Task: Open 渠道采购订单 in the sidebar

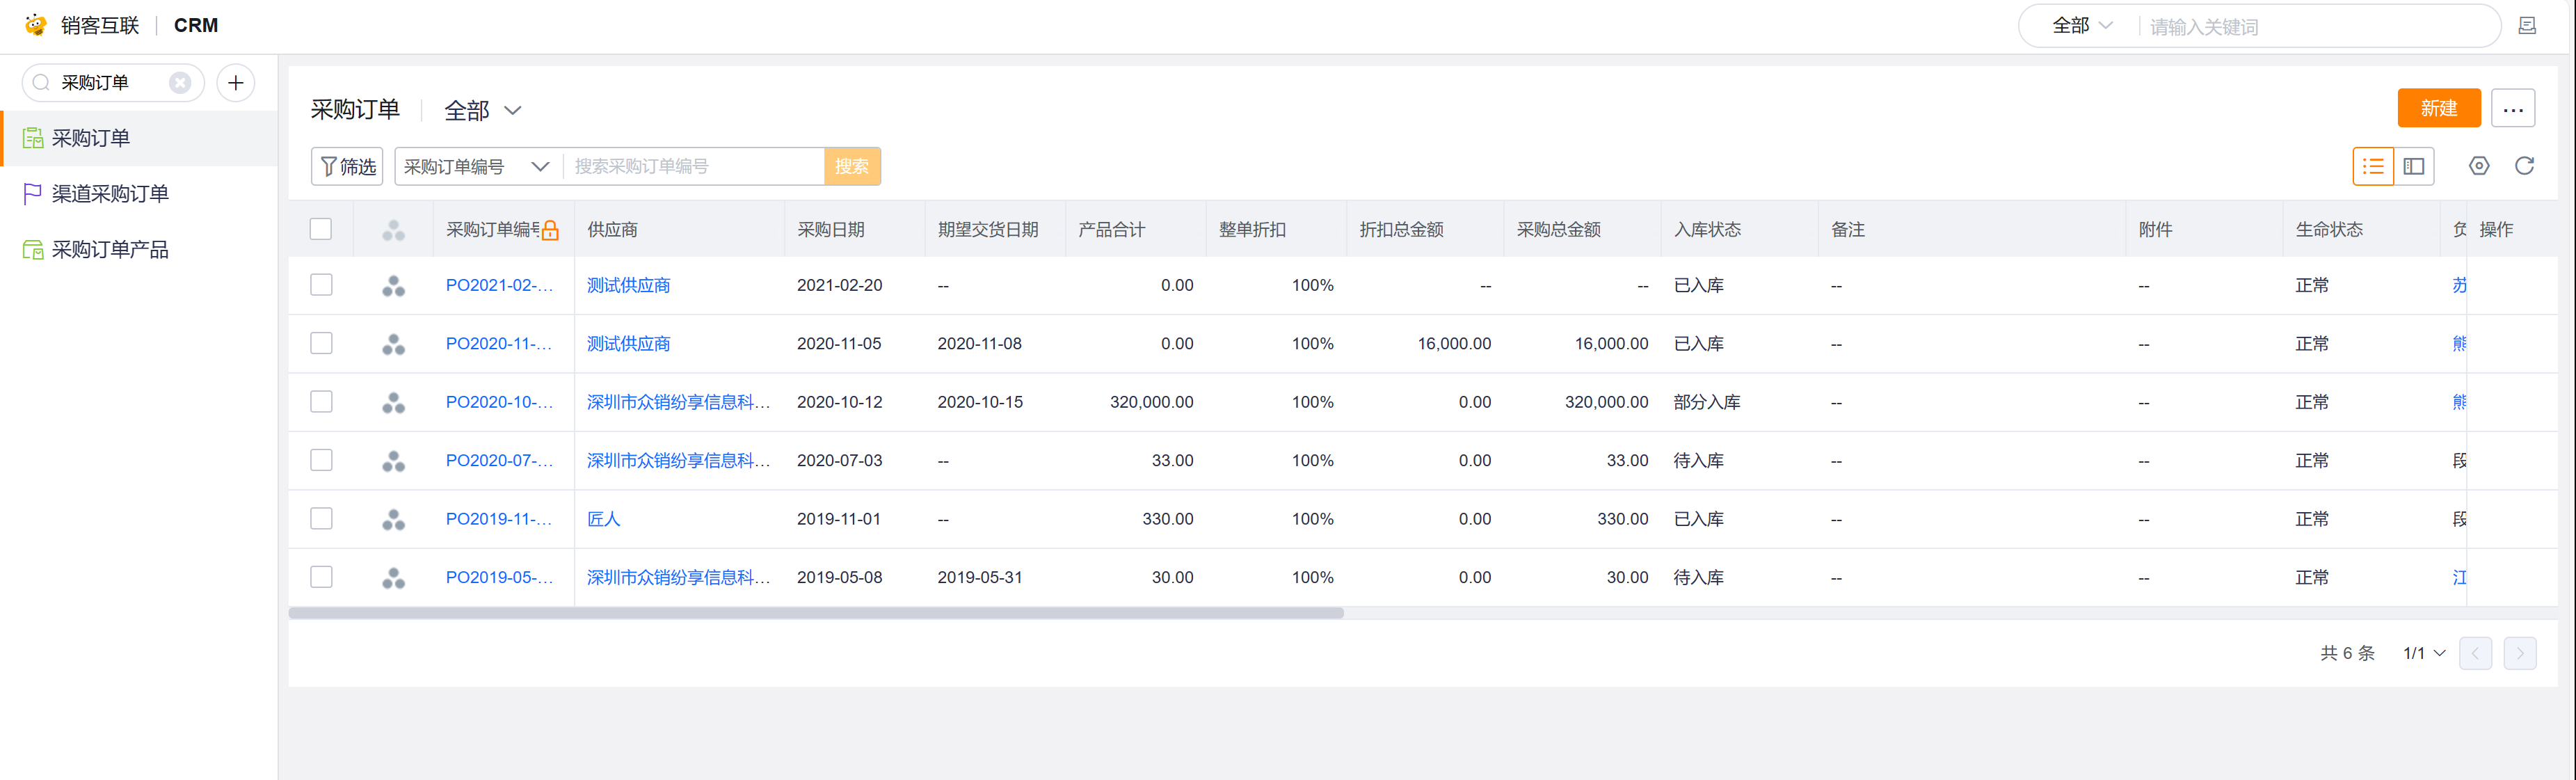Action: pos(110,194)
